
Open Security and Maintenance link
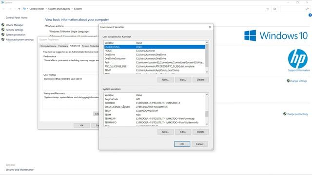pos(19,170)
